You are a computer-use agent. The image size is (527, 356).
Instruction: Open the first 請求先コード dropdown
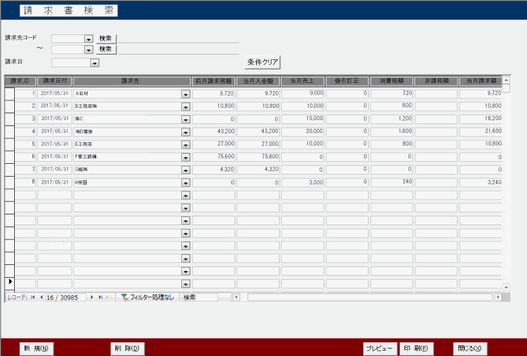pos(88,39)
